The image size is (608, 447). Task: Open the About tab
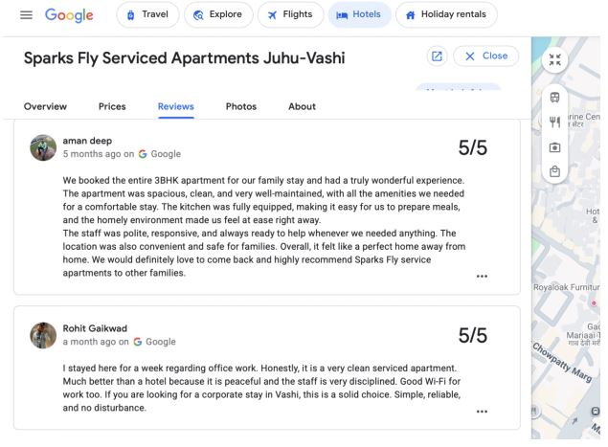coord(302,105)
